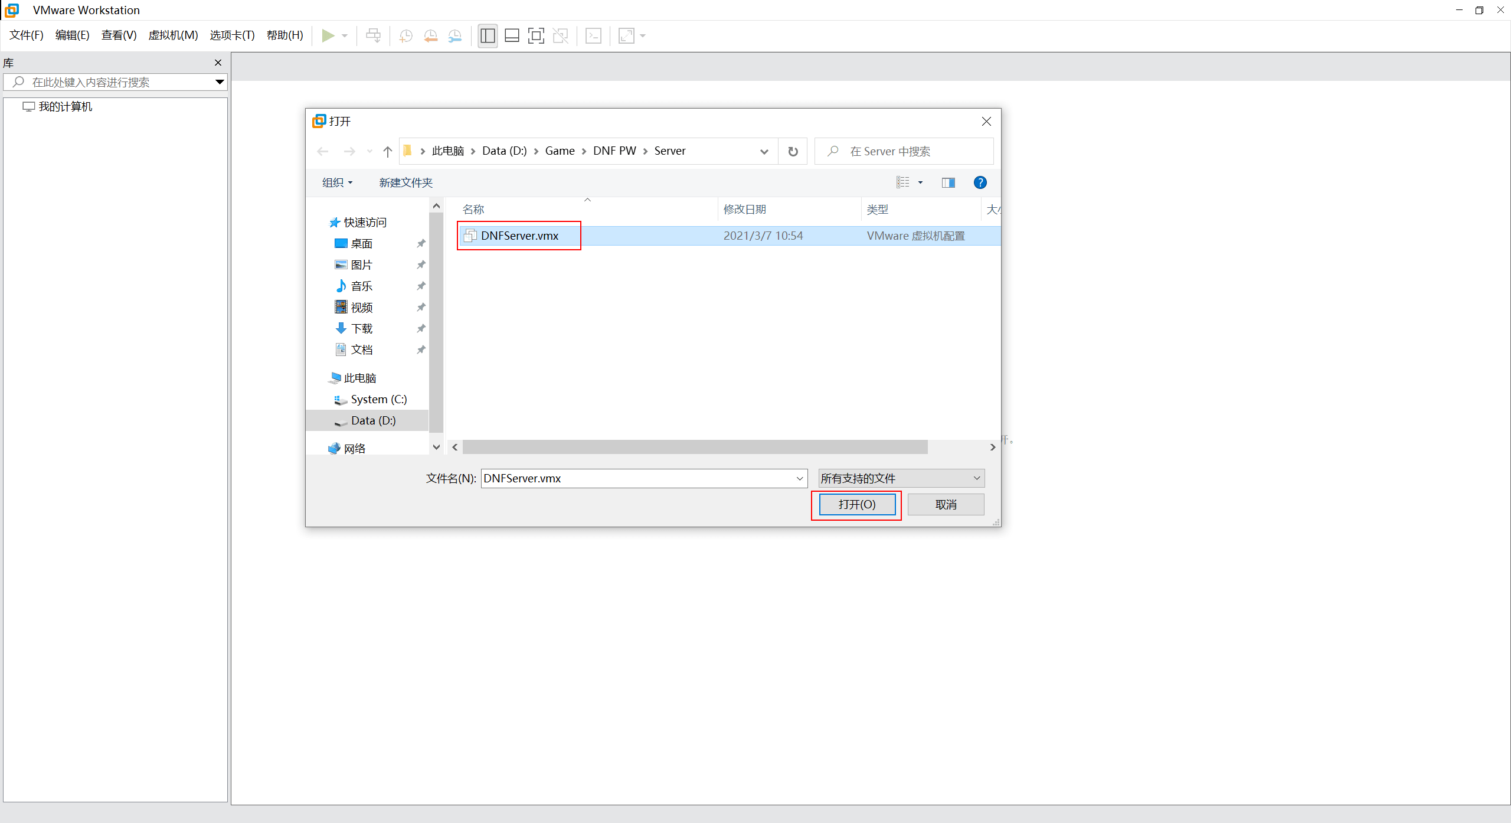Select 文档 in navigation pane
Image resolution: width=1511 pixels, height=823 pixels.
coord(353,350)
